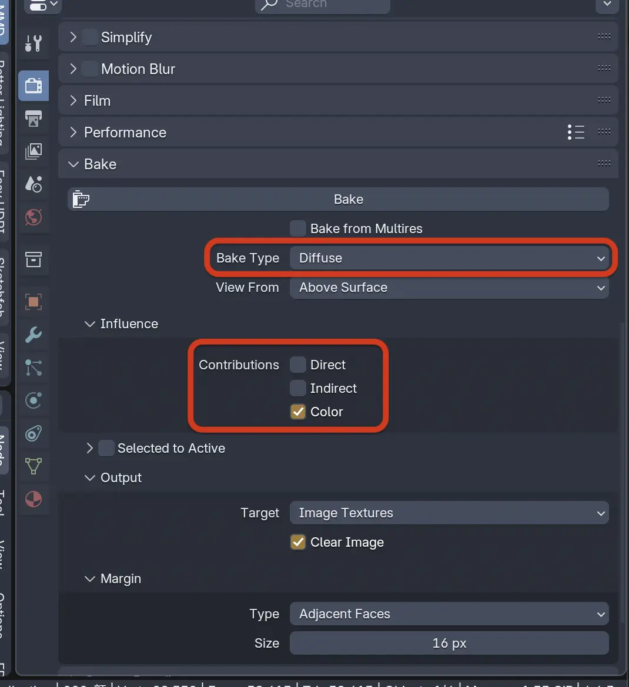Expand the Performance panel

pos(73,132)
